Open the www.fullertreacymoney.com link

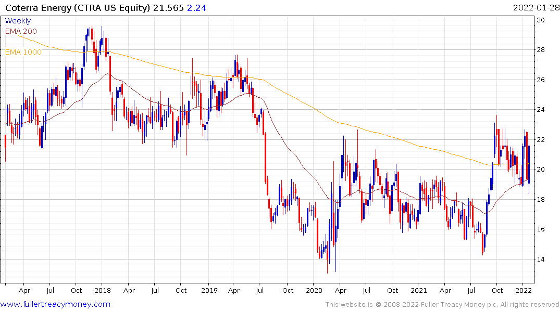55,304
